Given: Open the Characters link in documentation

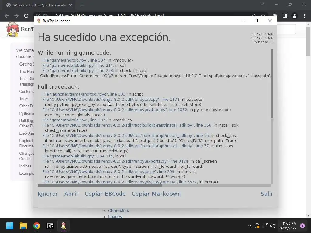Looking at the screenshot, I should click(118, 211).
